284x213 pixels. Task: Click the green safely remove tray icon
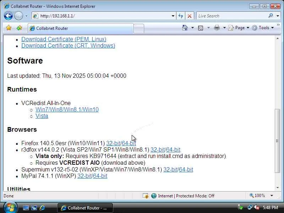[241, 207]
